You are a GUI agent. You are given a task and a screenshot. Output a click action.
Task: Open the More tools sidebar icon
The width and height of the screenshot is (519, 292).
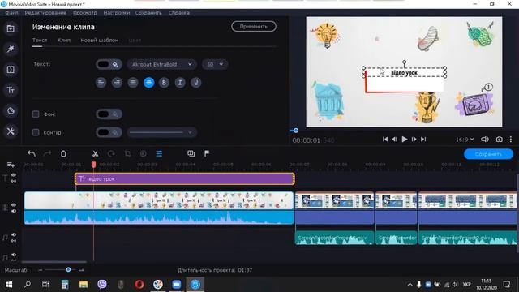[11, 131]
